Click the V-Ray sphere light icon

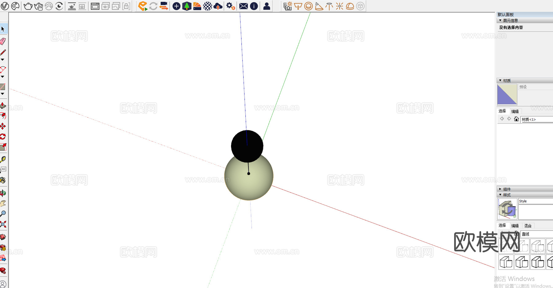click(308, 6)
